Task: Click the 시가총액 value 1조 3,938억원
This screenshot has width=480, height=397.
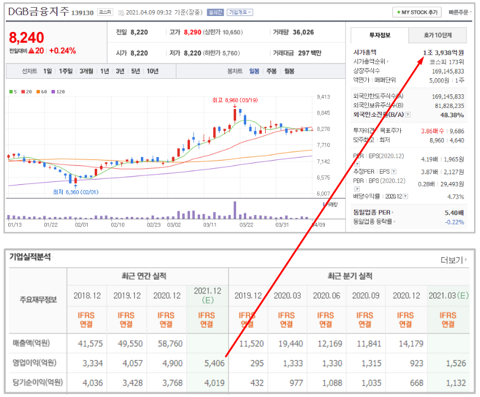Action: coord(443,53)
